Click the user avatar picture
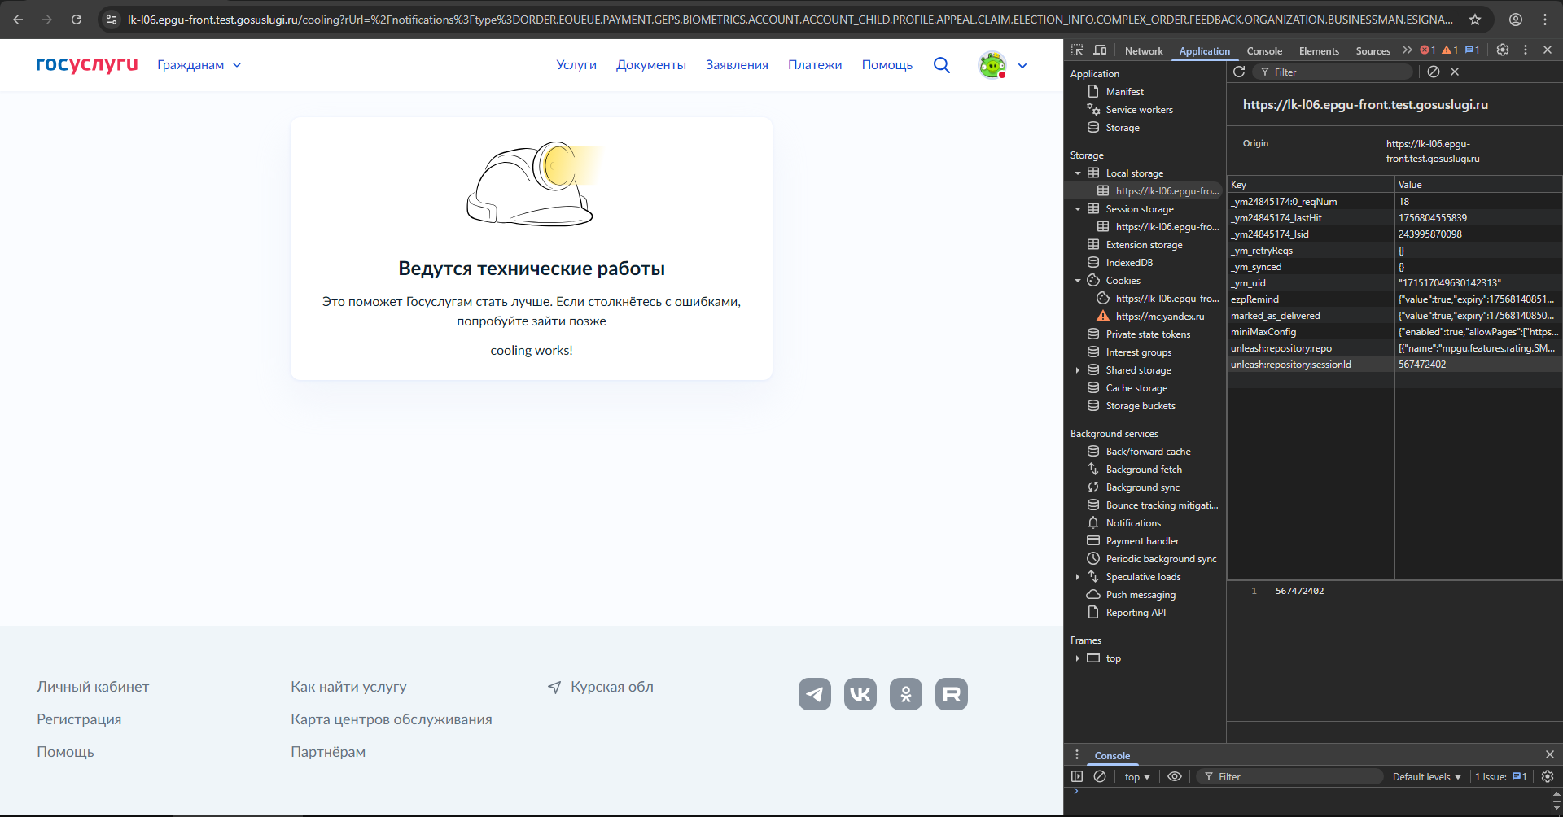Viewport: 1563px width, 817px height. 992,65
